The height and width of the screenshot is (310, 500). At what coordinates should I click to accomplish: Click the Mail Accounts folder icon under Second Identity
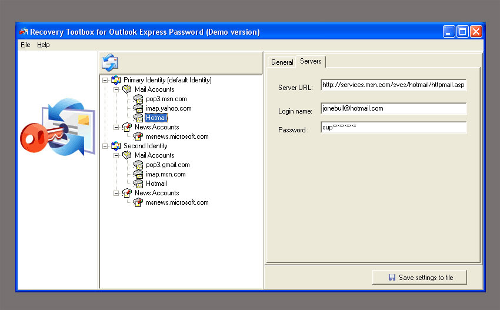[x=127, y=155]
